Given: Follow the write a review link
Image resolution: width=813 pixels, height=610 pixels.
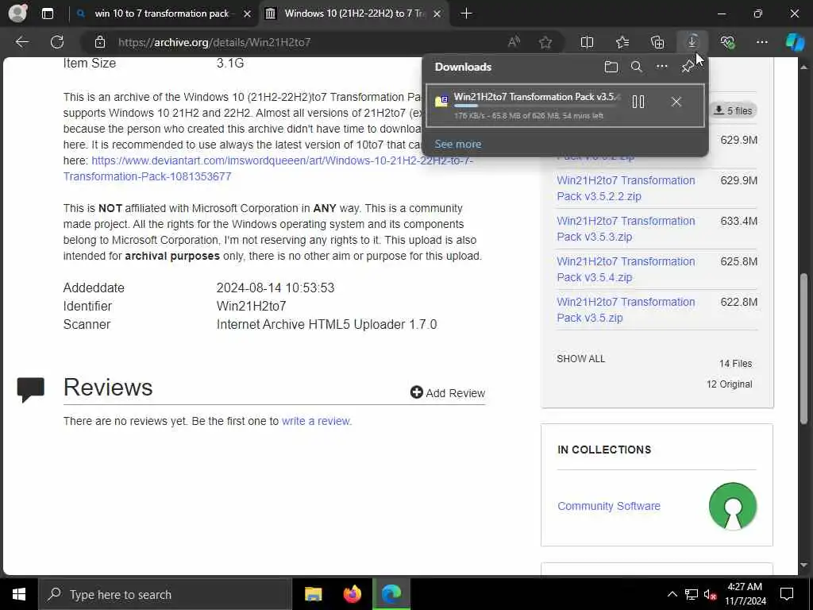Looking at the screenshot, I should point(316,421).
